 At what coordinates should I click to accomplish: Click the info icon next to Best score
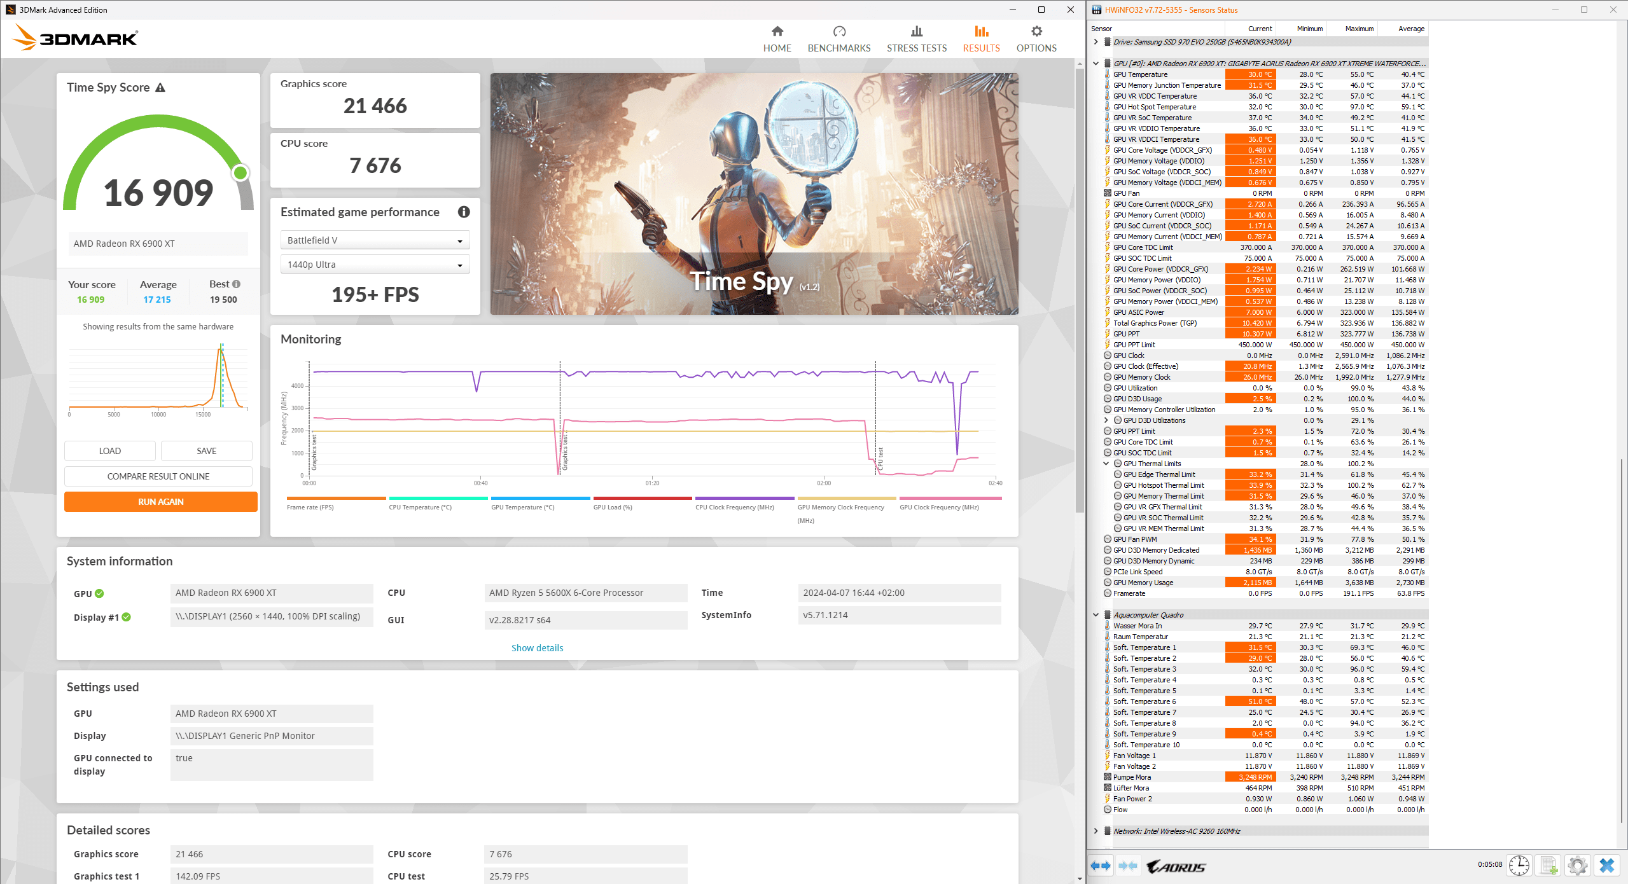(x=237, y=284)
